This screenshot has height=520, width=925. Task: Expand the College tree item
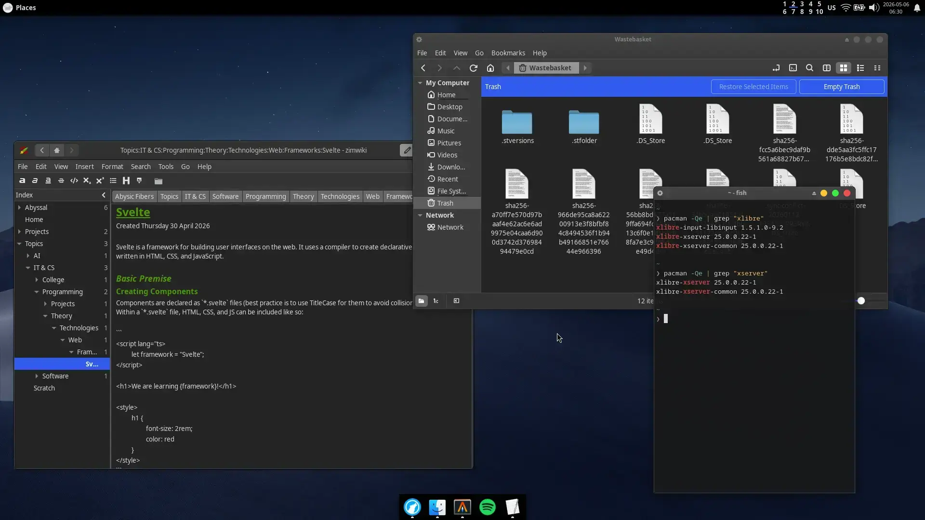click(x=37, y=280)
